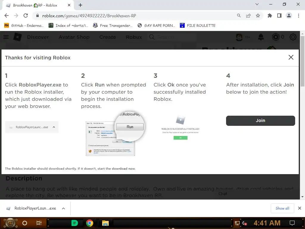Open Task View on the taskbar
This screenshot has width=305, height=229.
pyautogui.click(x=39, y=223)
